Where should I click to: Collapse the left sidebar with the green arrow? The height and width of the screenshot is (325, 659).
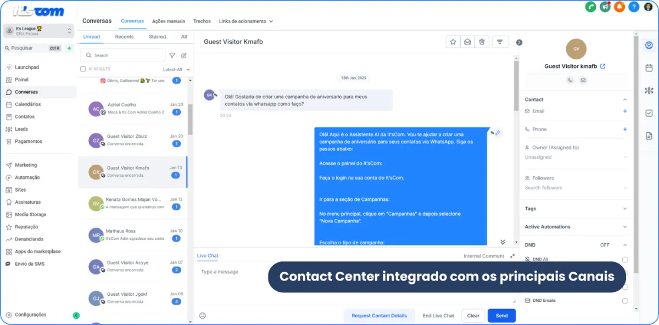tap(76, 316)
